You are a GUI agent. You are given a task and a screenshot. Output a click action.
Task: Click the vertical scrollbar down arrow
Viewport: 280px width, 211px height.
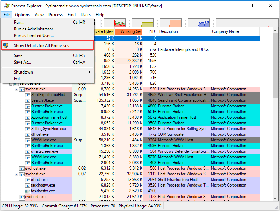click(275, 198)
